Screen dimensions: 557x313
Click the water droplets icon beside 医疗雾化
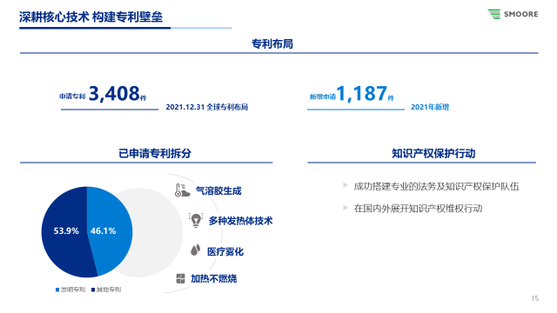[x=195, y=250]
